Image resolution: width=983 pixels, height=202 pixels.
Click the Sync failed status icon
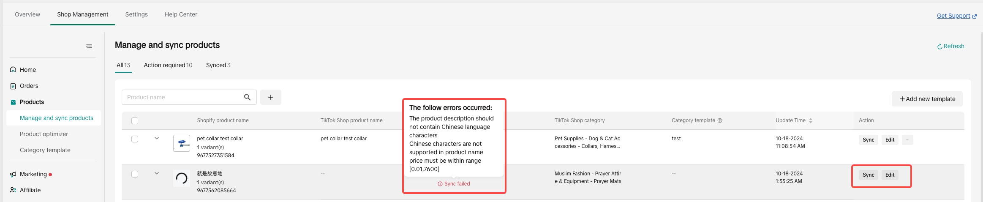click(x=440, y=184)
